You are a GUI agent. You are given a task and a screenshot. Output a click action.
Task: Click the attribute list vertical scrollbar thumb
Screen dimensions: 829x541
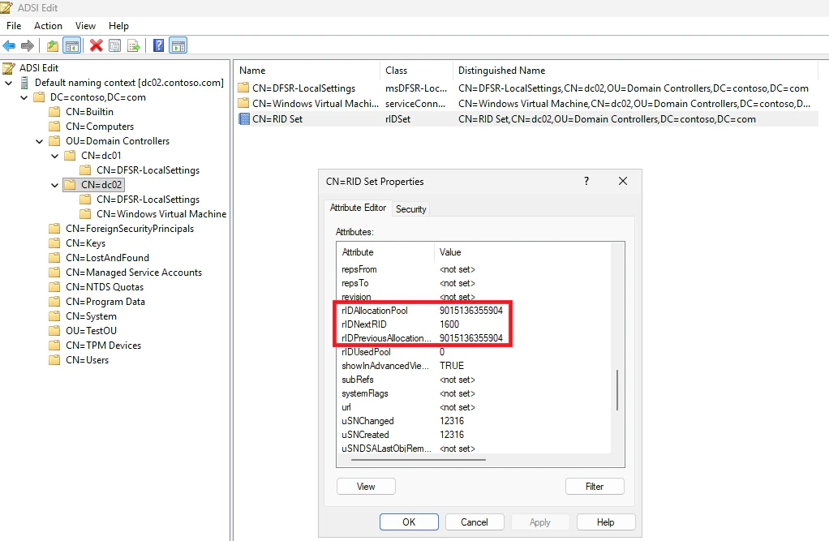click(617, 390)
